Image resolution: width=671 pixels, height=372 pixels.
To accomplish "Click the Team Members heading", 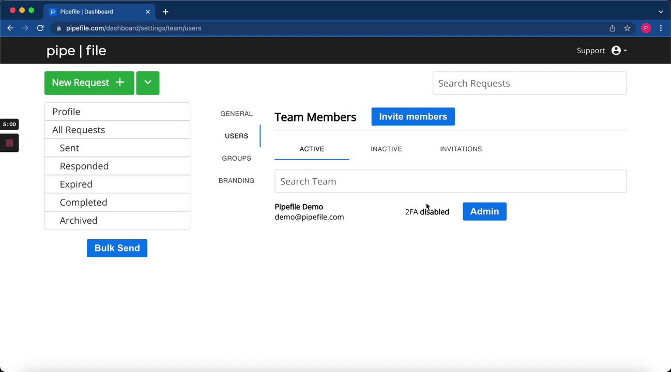I will point(315,117).
